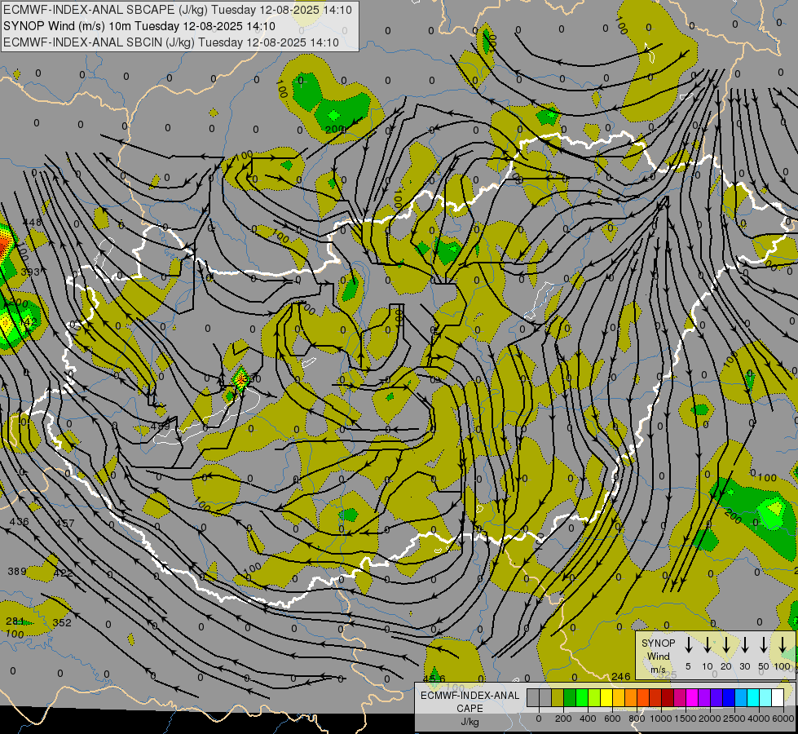Click the map value 281
The image size is (798, 734).
pos(15,621)
